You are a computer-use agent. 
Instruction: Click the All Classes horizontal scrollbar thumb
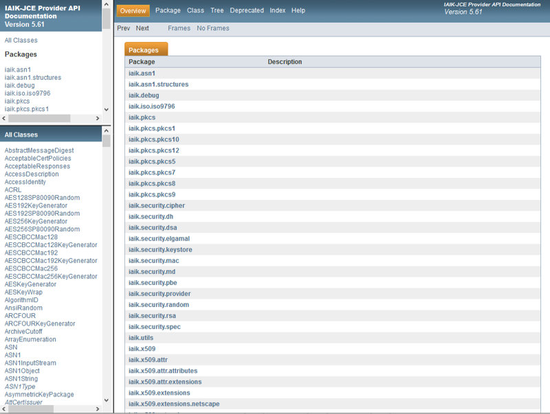31,409
